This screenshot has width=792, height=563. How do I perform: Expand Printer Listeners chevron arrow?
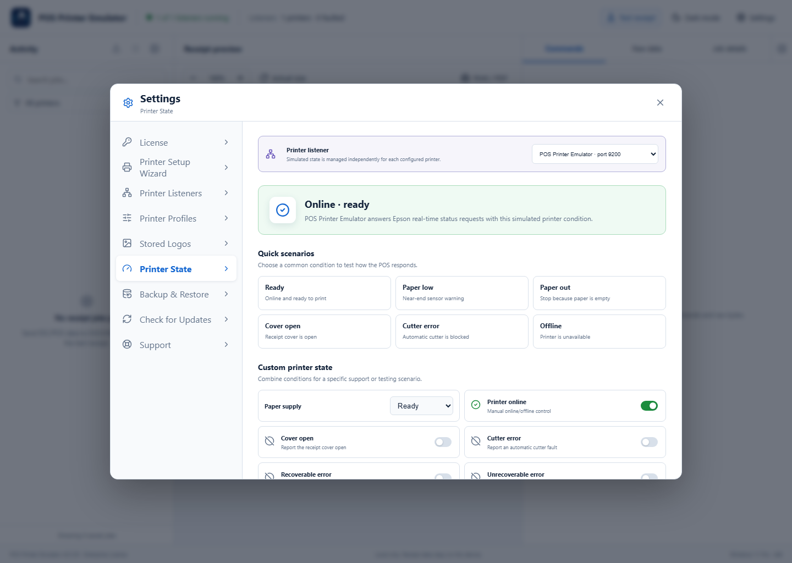226,193
